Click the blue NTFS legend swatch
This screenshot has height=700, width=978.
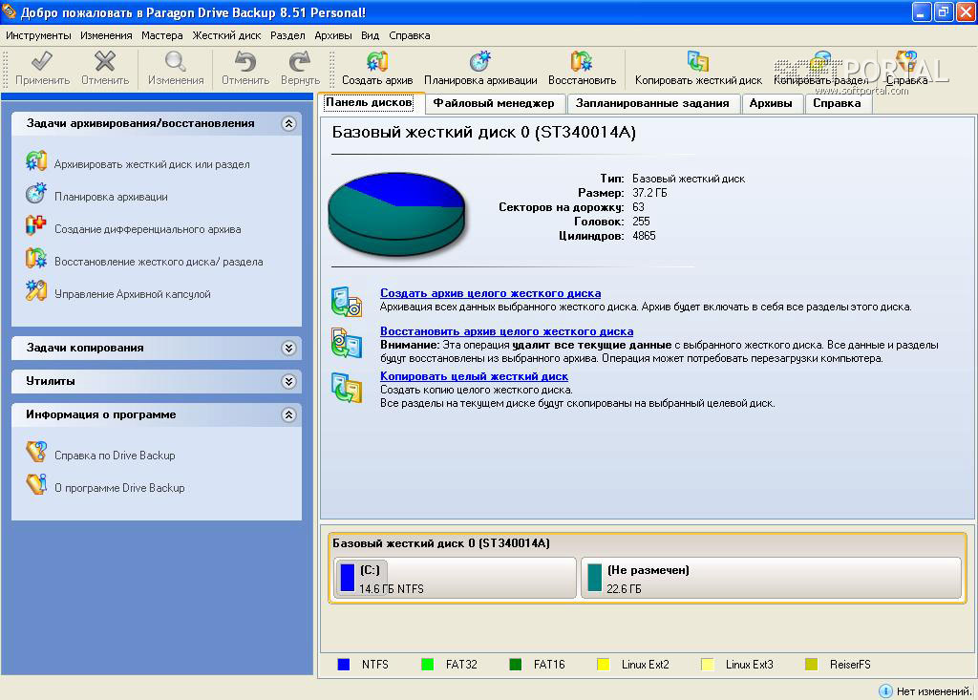(x=344, y=665)
